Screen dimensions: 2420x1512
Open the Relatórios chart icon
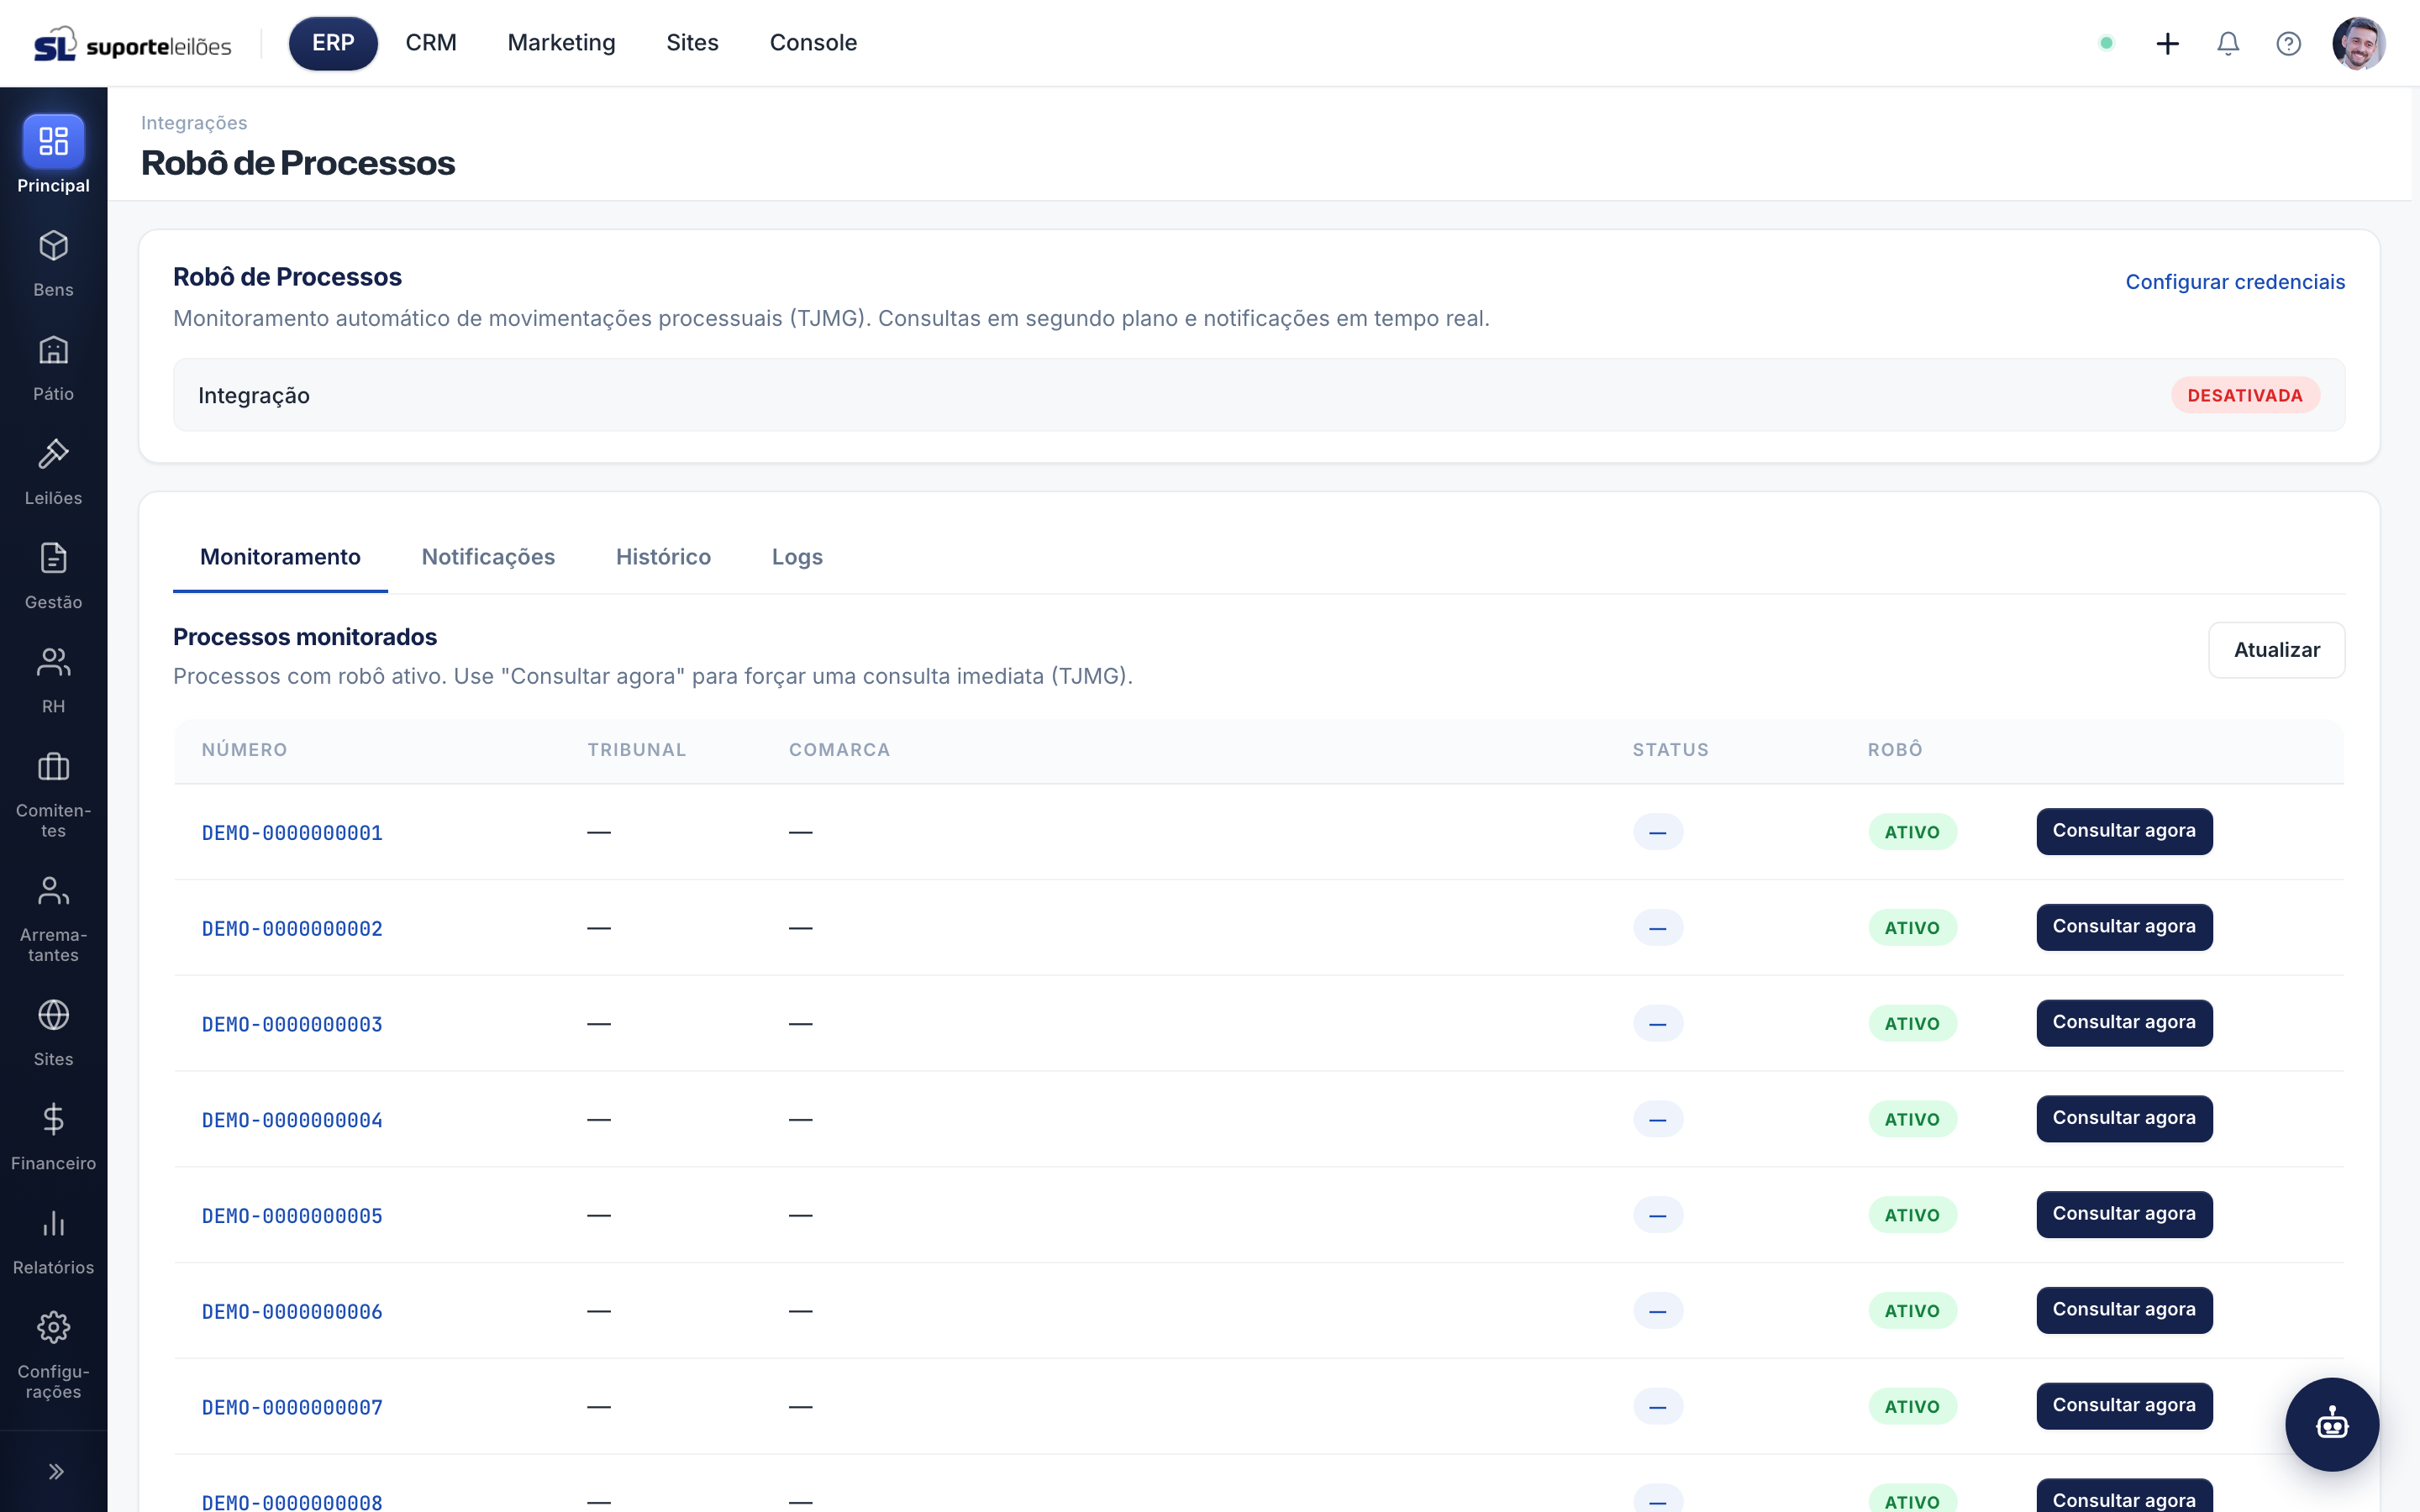click(53, 1223)
